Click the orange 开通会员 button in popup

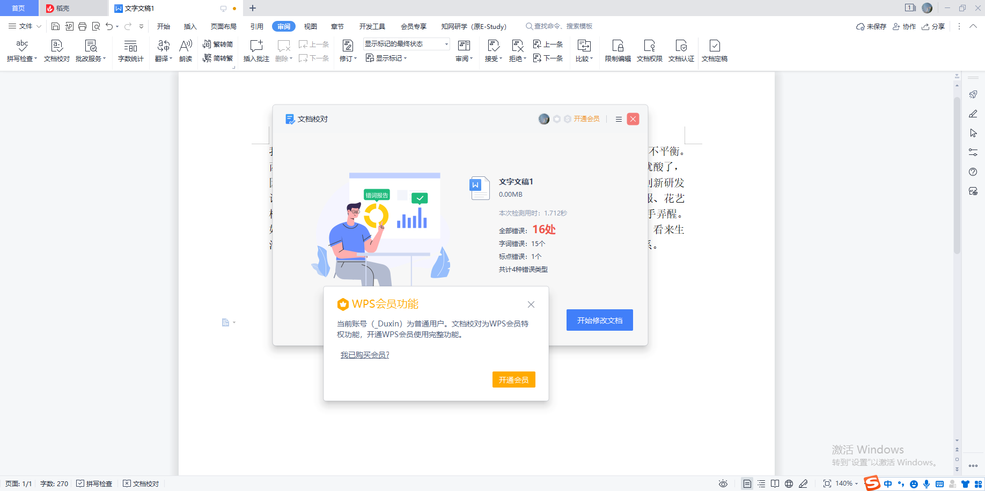click(514, 380)
